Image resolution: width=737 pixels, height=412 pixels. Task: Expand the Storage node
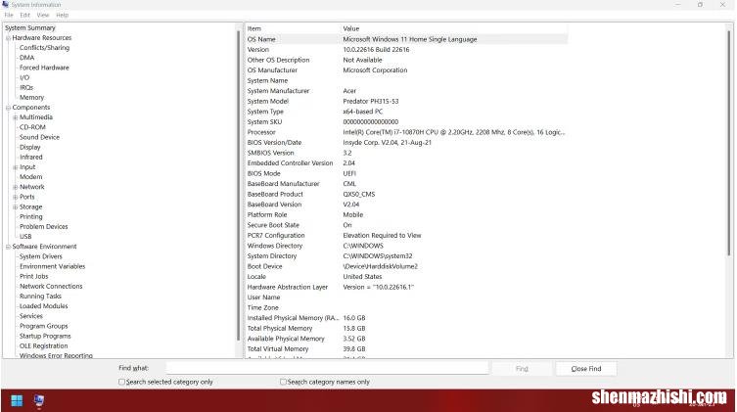pyautogui.click(x=16, y=207)
